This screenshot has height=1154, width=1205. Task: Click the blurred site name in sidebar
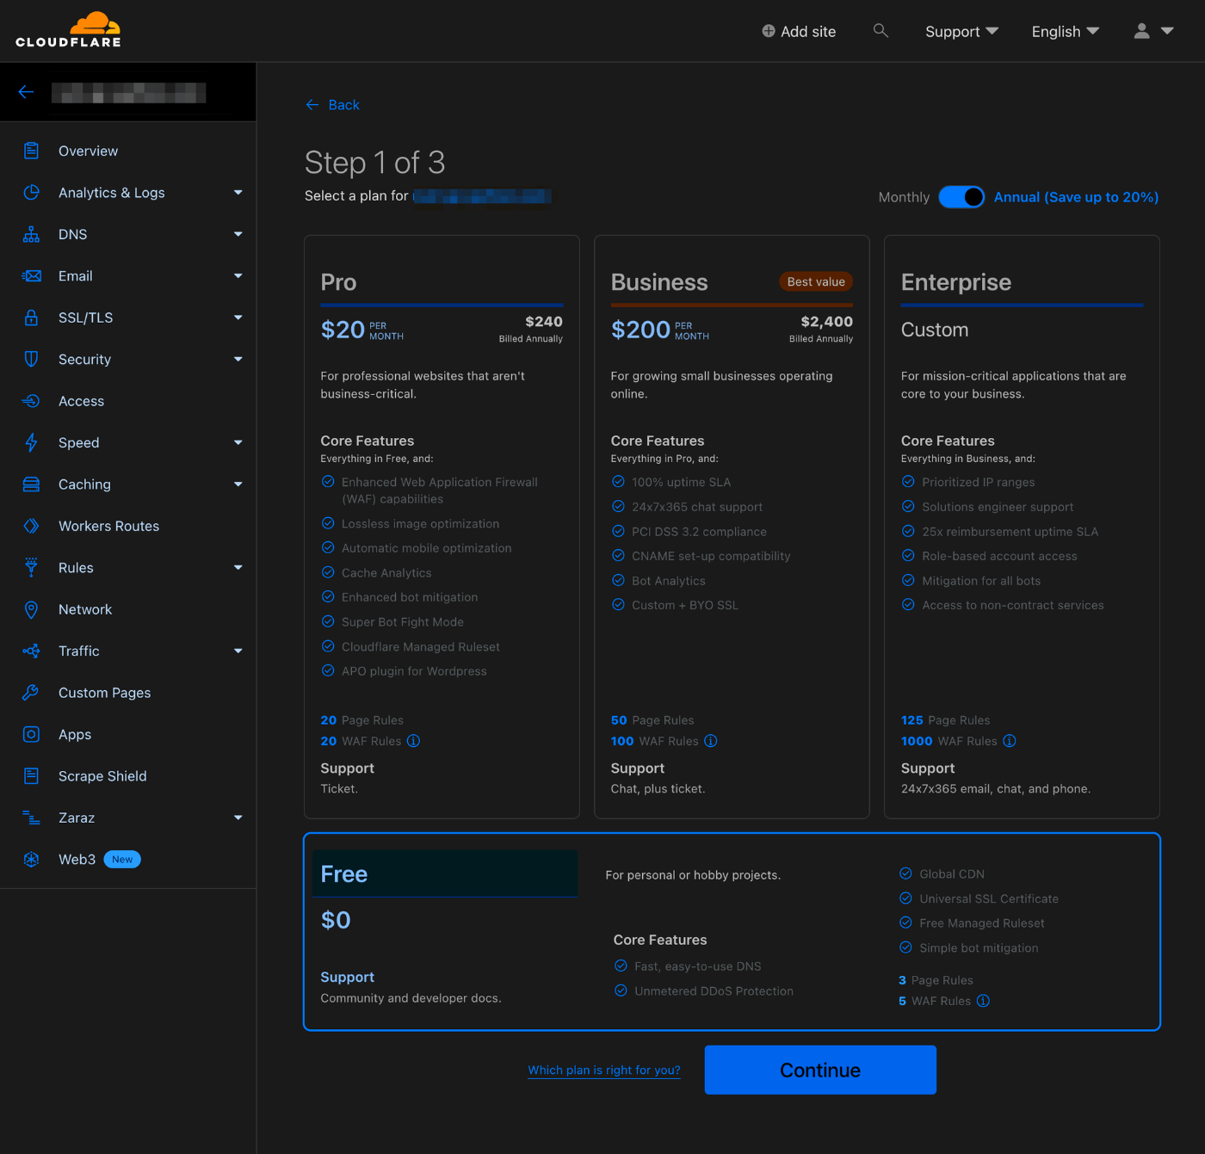(129, 93)
